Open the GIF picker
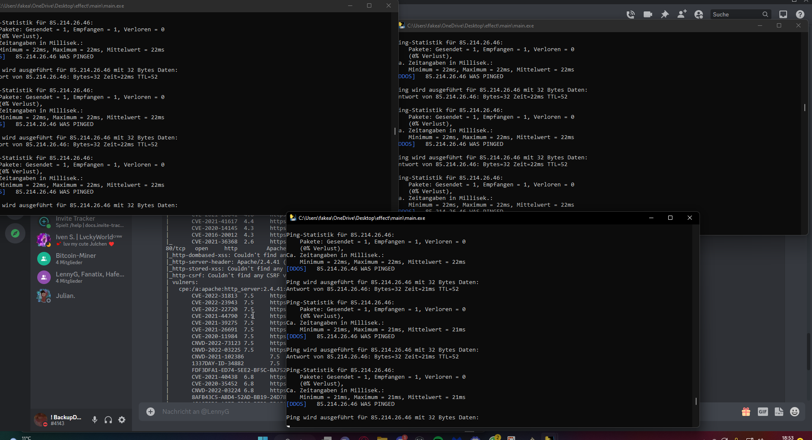812x440 pixels. 763,412
